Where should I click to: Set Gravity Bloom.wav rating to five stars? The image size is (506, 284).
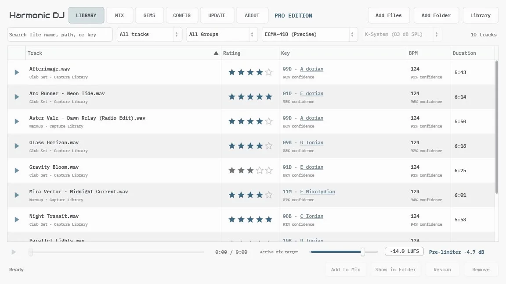tap(269, 170)
